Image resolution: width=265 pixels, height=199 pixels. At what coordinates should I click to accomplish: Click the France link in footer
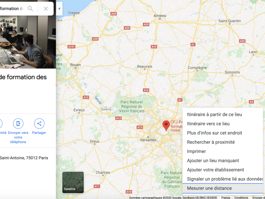[226, 197]
